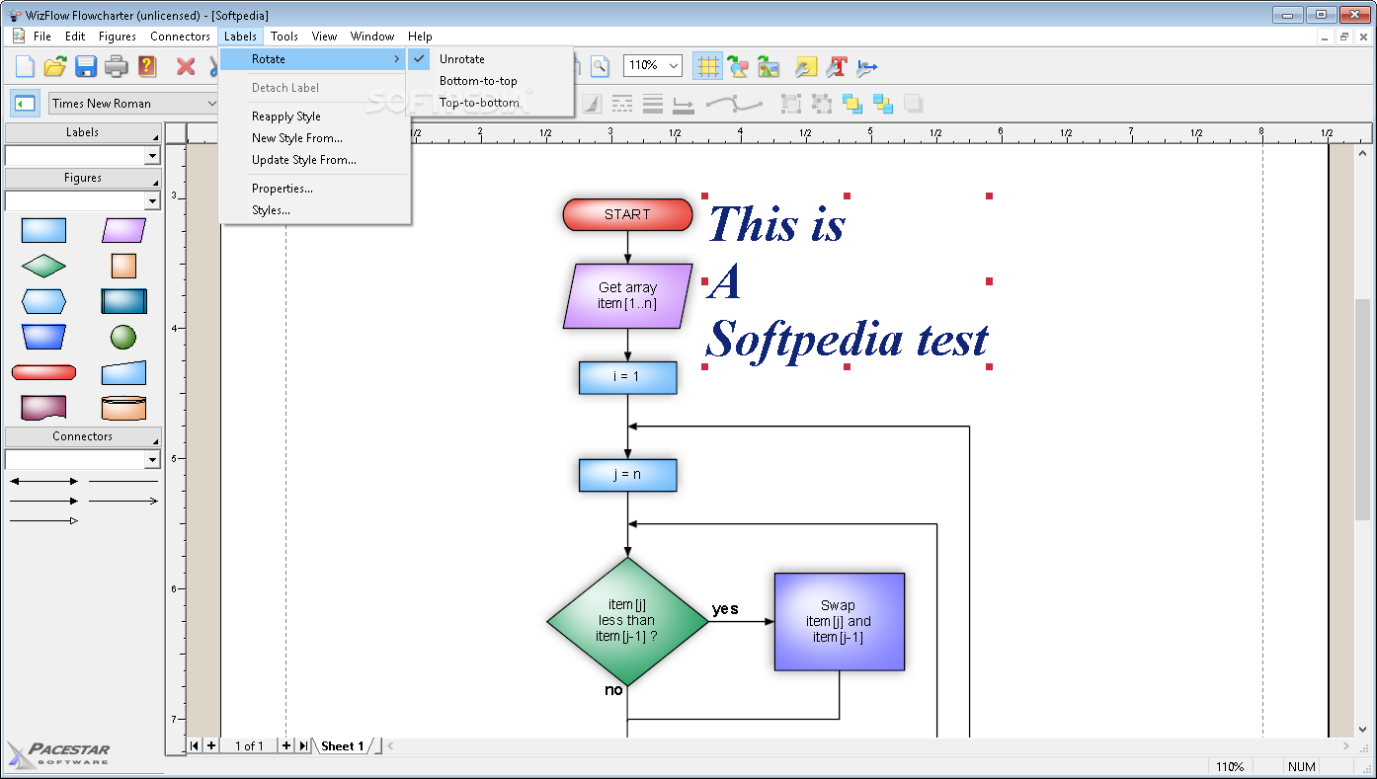Collapse the Connectors panel header
The height and width of the screenshot is (779, 1377).
click(83, 436)
